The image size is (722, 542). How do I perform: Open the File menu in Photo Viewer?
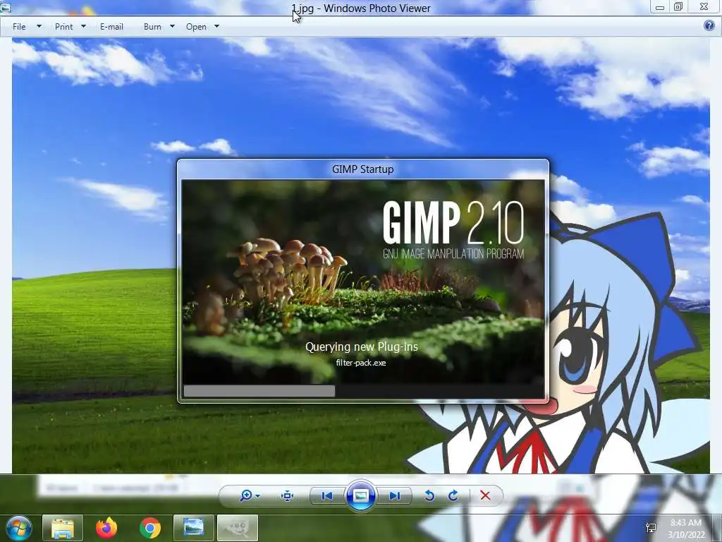tap(19, 27)
